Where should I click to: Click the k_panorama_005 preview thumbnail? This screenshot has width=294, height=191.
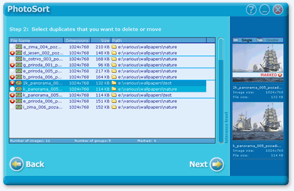[x=258, y=122]
